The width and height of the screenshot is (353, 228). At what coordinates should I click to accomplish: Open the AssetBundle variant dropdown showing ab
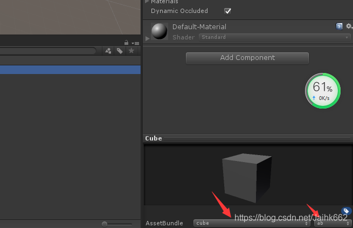click(333, 223)
